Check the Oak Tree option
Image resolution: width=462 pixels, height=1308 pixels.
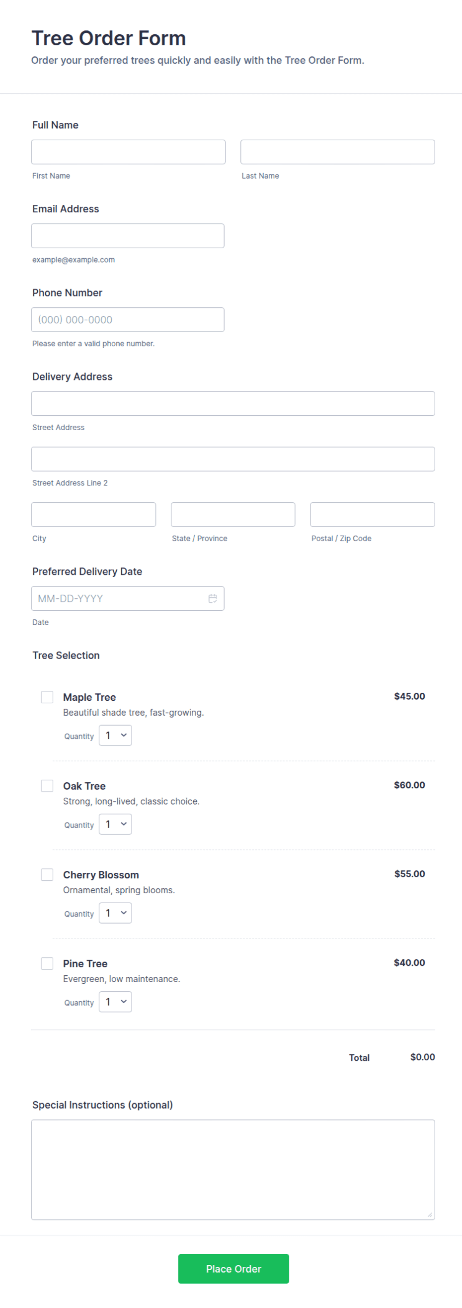tap(47, 786)
